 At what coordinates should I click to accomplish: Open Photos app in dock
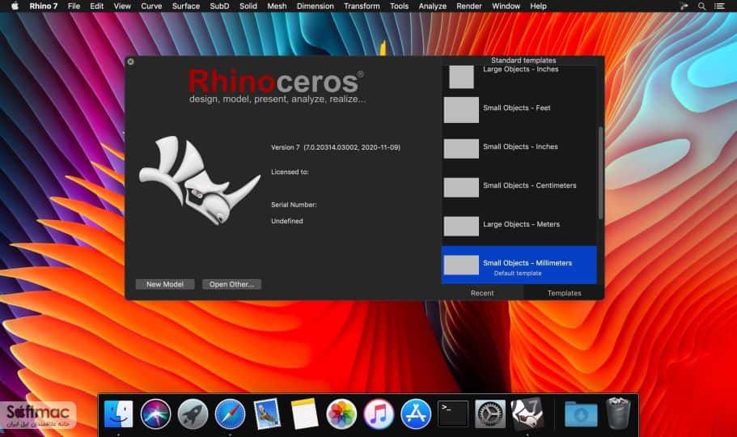click(341, 414)
